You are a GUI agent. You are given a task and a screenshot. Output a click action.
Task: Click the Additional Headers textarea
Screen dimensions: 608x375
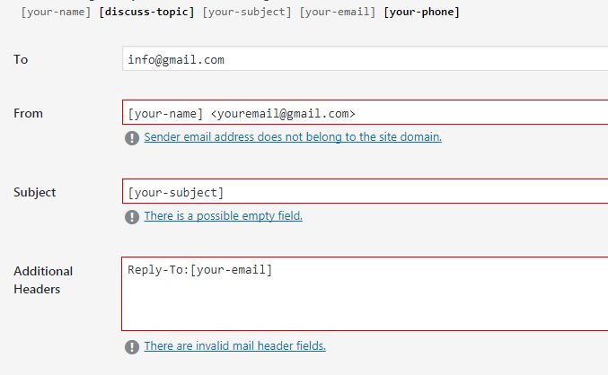click(365, 293)
